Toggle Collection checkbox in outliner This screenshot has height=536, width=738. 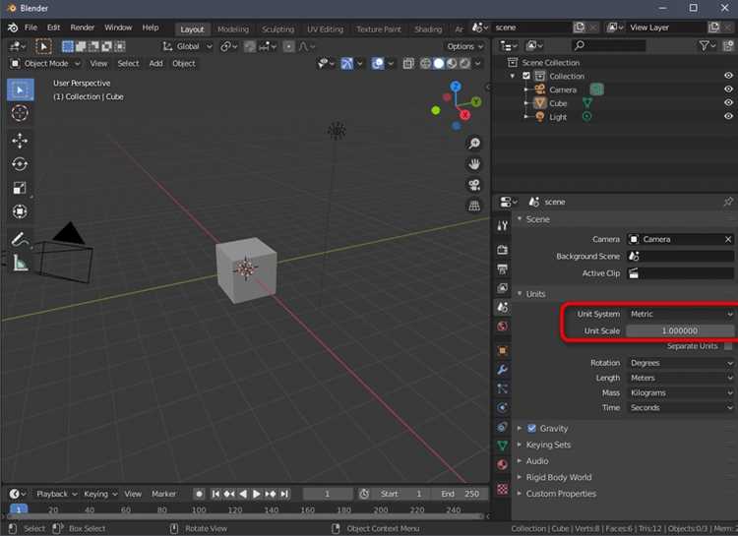point(526,76)
